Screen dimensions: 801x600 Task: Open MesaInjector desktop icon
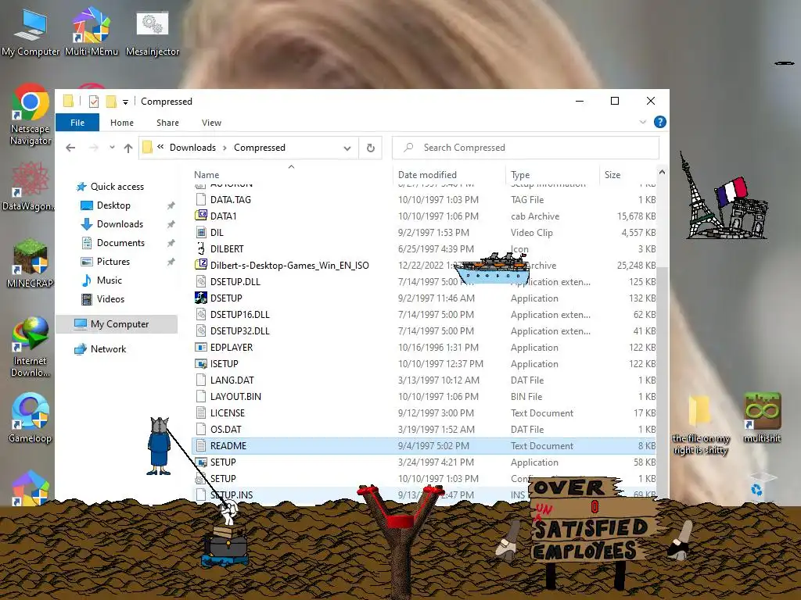[153, 31]
